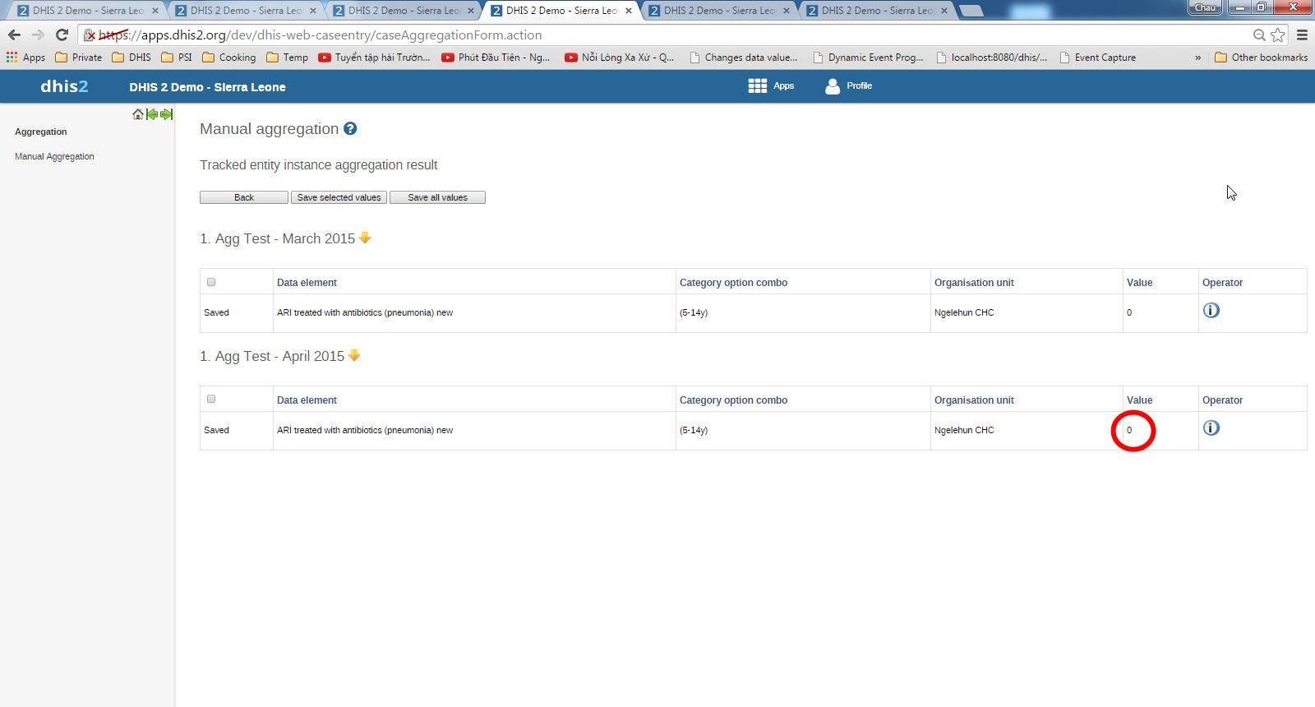
Task: Click the Chau user button in the title bar
Action: click(x=1205, y=7)
